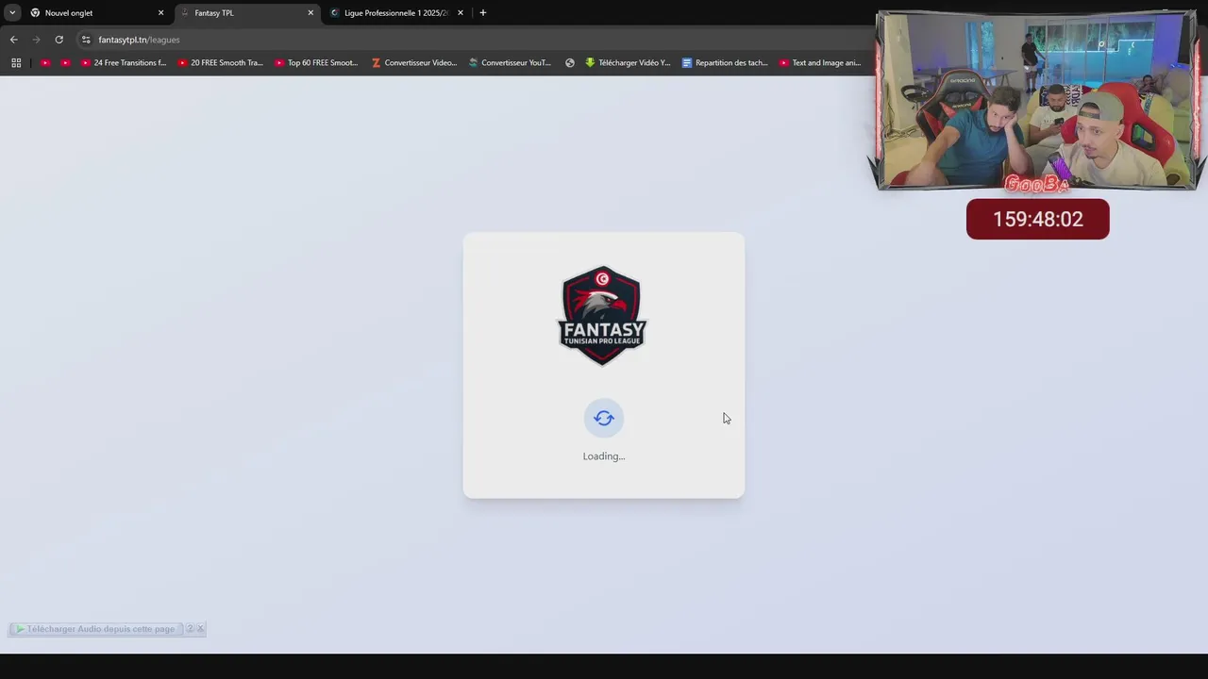Open Convertisseur Video bookmark
The height and width of the screenshot is (679, 1208).
tap(414, 63)
